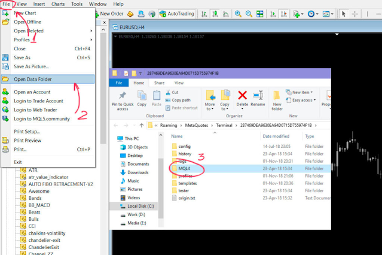Select the chaikins-volatility indicator
The height and width of the screenshot is (255, 382).
(47, 233)
